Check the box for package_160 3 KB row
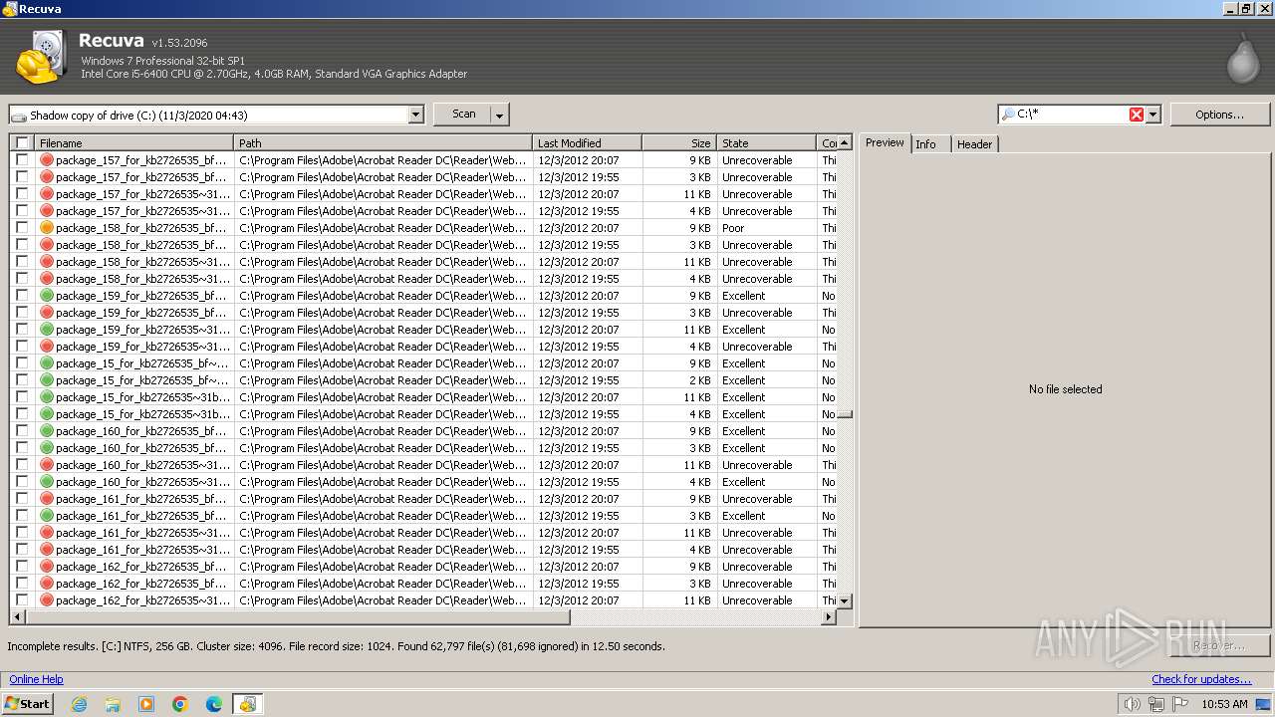This screenshot has width=1275, height=717. pos(22,448)
